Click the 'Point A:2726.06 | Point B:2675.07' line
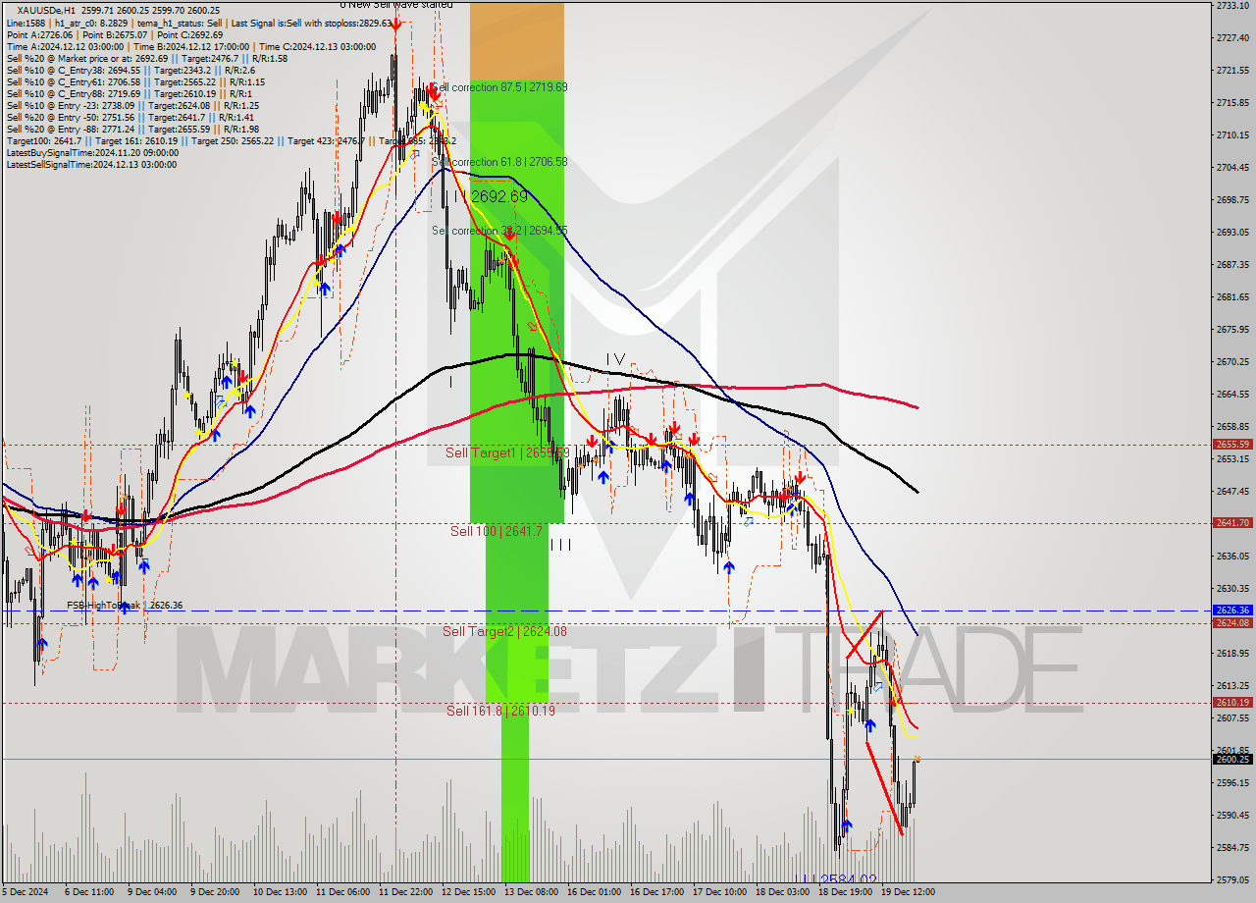Viewport: 1256px width, 903px height. point(117,34)
